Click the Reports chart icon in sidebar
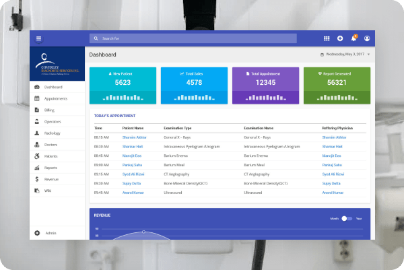The image size is (404, 270). pyautogui.click(x=37, y=168)
